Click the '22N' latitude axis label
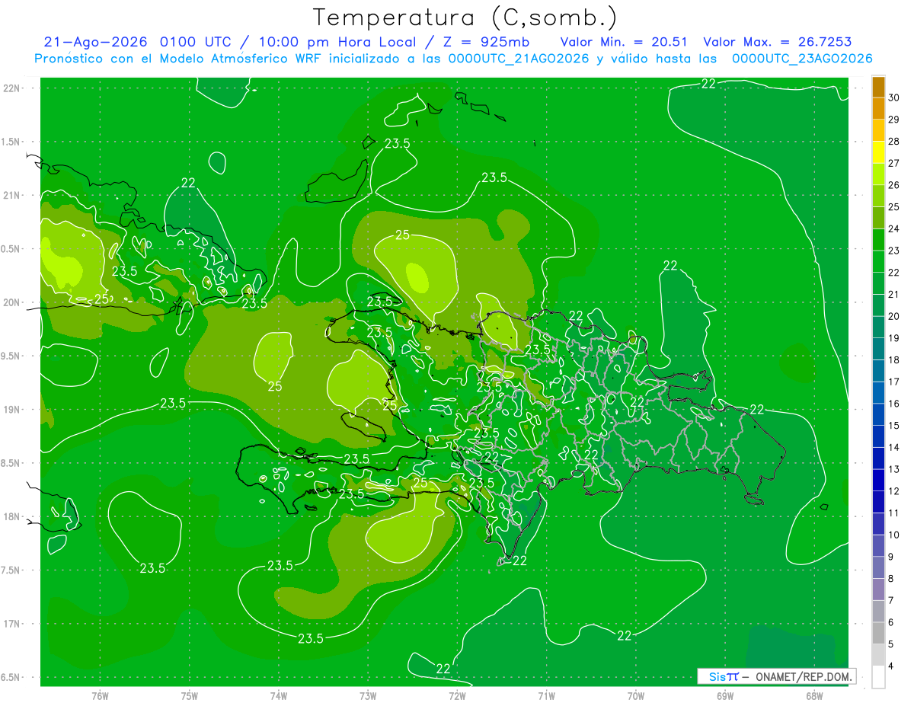 point(11,88)
